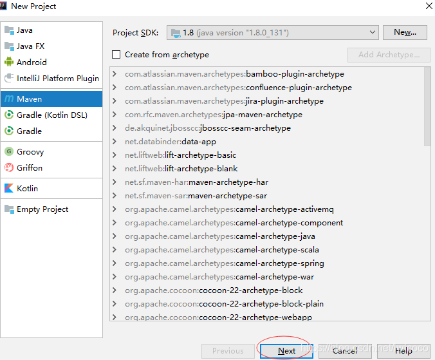Select Griffon project type
Viewport: 435px width, 360px height.
coord(51,168)
